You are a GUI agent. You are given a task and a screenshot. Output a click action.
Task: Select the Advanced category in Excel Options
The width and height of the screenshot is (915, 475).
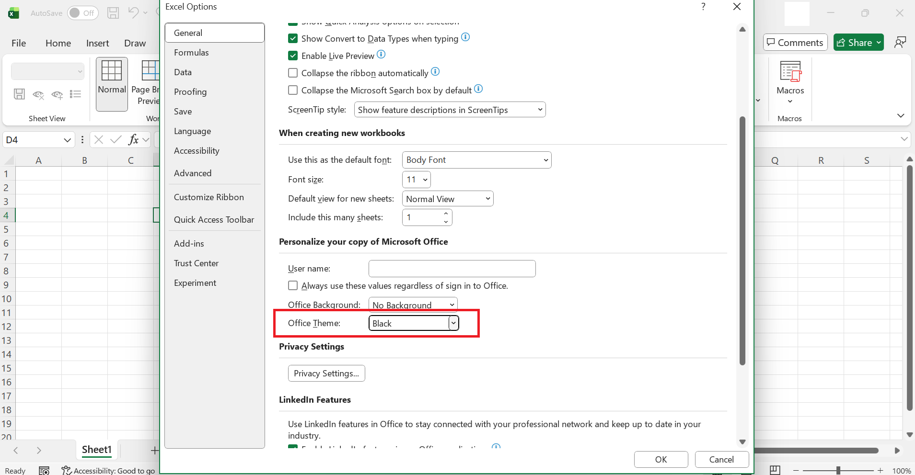pyautogui.click(x=193, y=173)
